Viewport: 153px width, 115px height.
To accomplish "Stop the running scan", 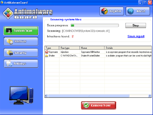I will [135, 26].
